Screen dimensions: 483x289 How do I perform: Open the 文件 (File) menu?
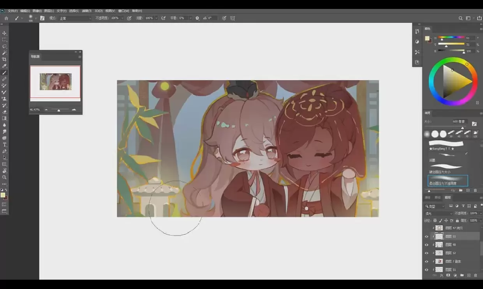pos(12,11)
